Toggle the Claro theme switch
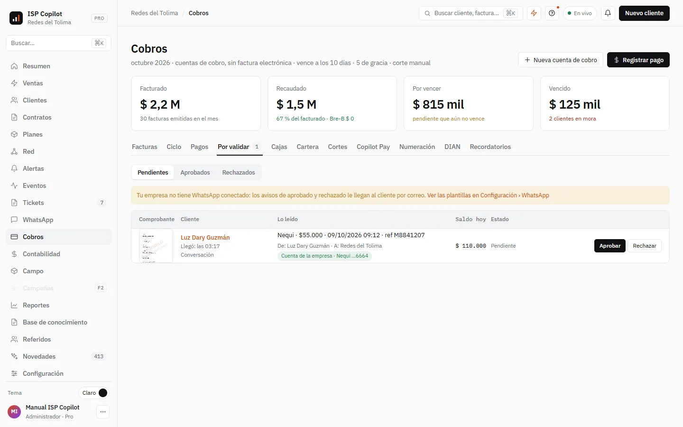The height and width of the screenshot is (427, 683). 94,393
